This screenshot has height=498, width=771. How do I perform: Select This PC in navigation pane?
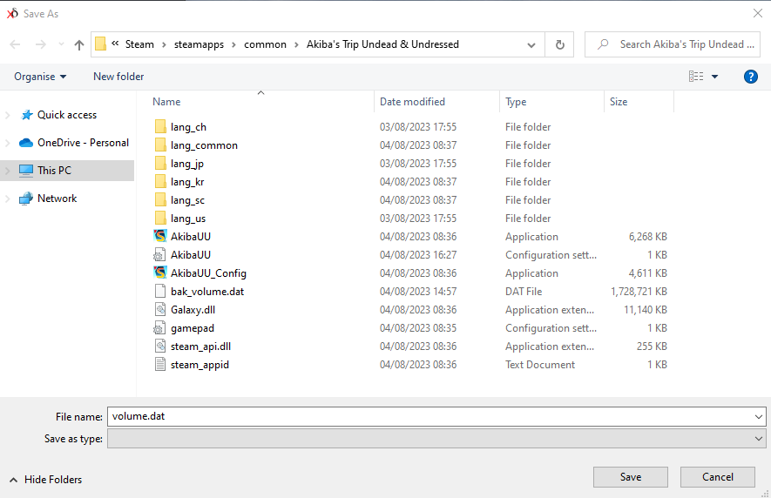point(54,171)
